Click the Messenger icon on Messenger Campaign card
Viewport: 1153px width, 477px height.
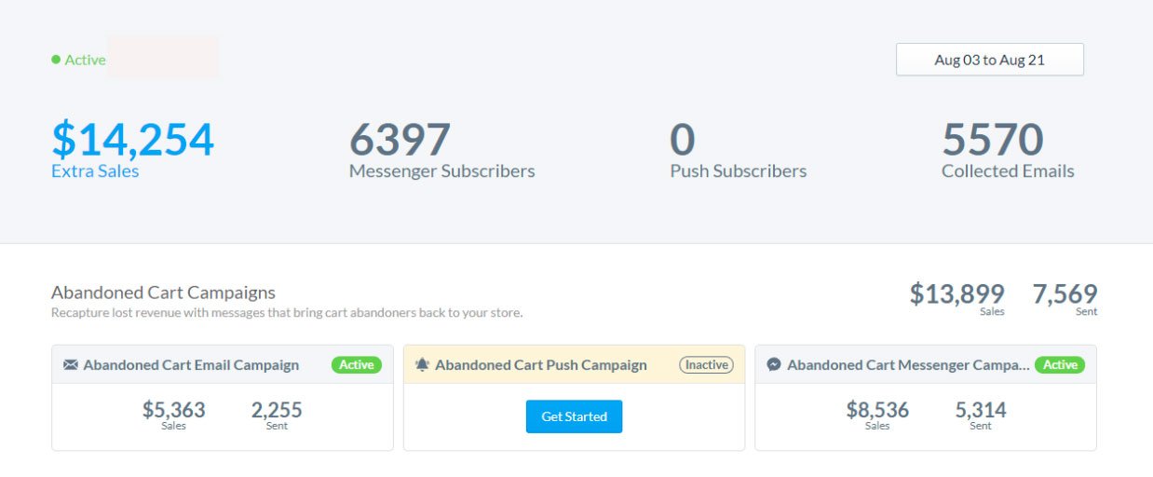point(774,365)
